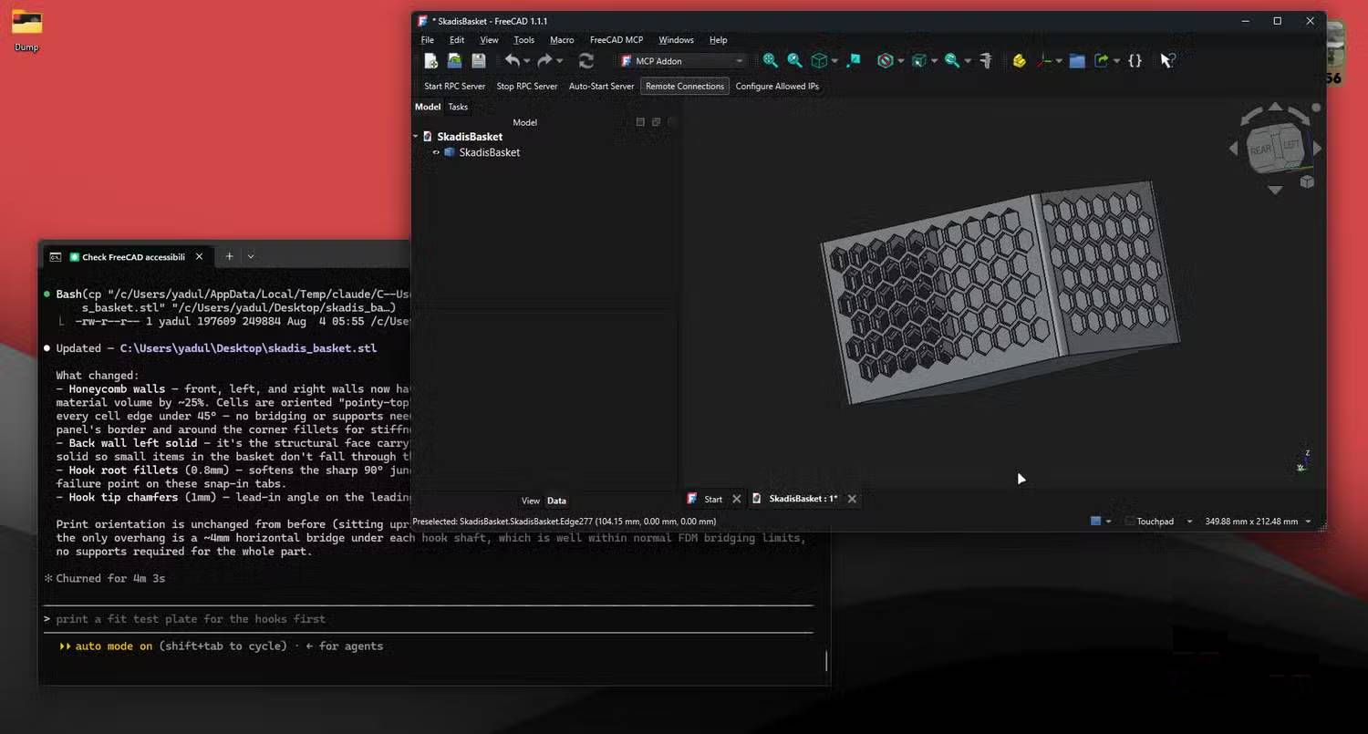1368x734 pixels.
Task: Toggle visibility eye of SkadisBasket body
Action: 436,152
